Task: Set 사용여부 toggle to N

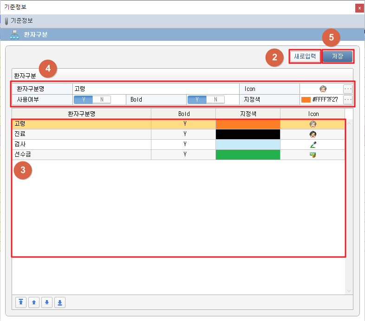Action: (x=102, y=99)
